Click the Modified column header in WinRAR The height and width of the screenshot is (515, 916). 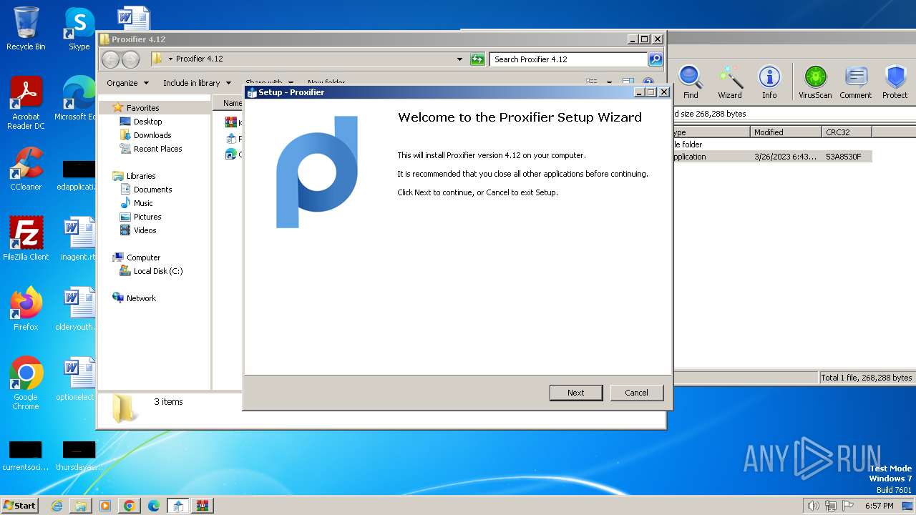pyautogui.click(x=786, y=132)
